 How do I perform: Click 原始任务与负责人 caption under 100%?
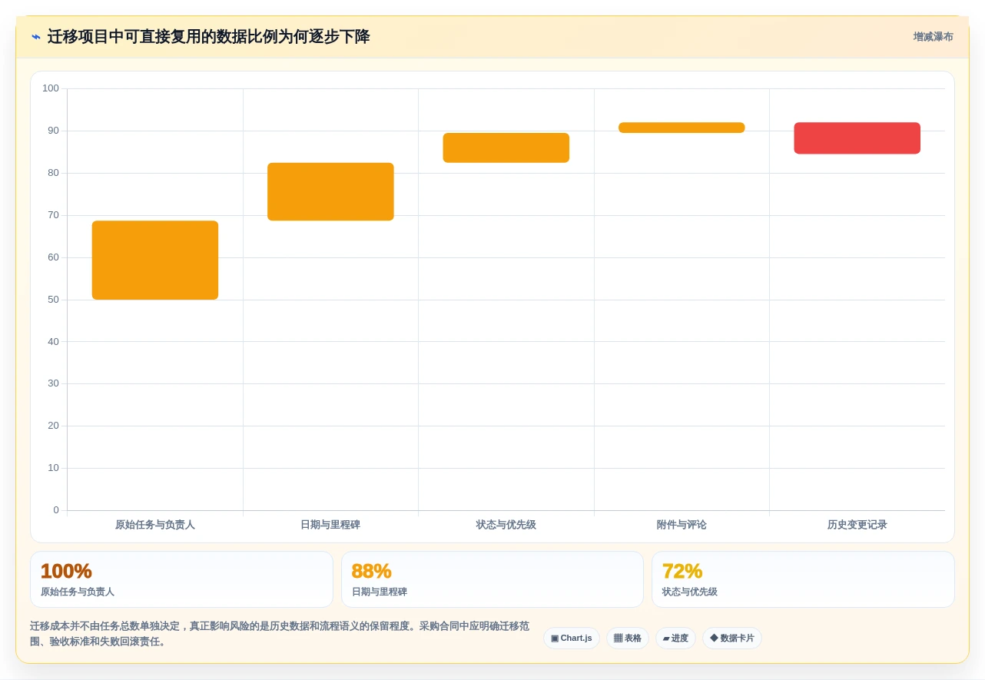point(78,592)
